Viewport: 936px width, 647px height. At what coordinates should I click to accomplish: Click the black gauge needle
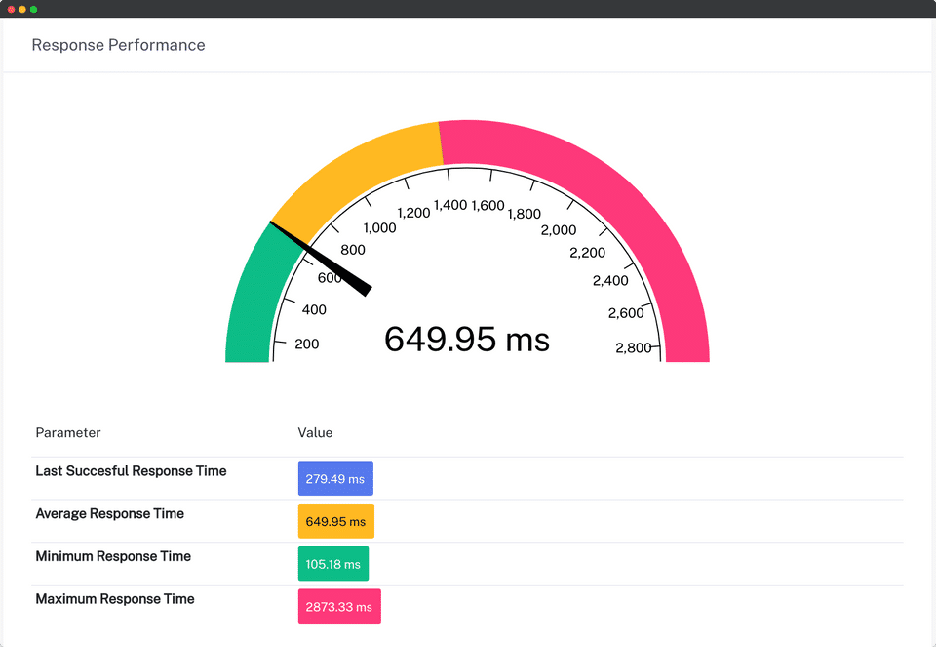[321, 258]
